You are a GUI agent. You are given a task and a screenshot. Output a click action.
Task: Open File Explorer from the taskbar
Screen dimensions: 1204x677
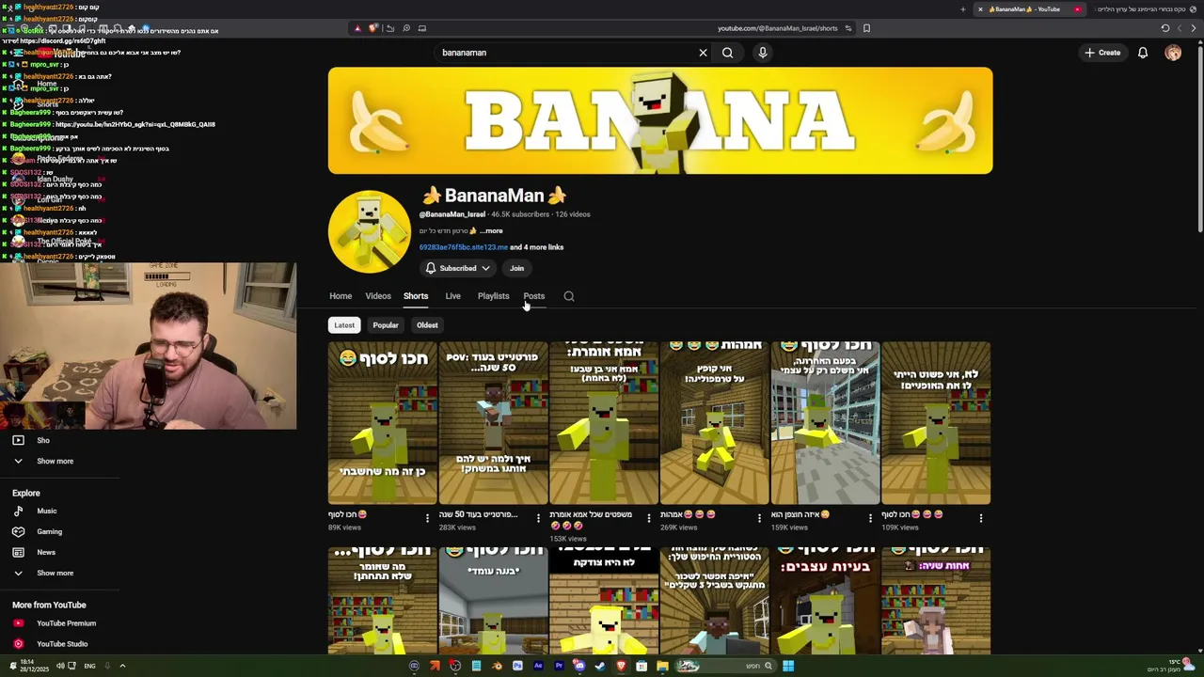[662, 667]
